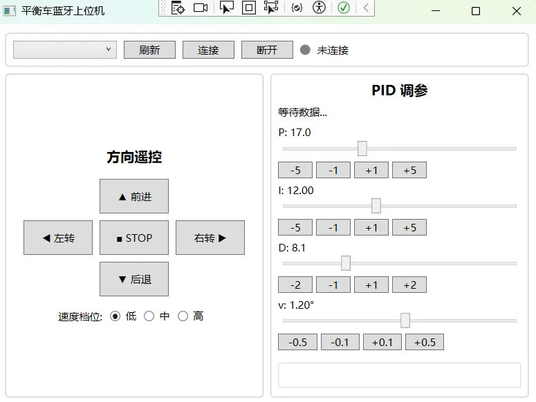
Task: Click the D: 8.1 value label
Action: pyautogui.click(x=292, y=247)
